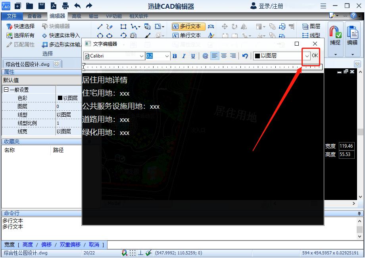Click 选择所有 select all
This screenshot has height=258, width=365.
point(20,35)
